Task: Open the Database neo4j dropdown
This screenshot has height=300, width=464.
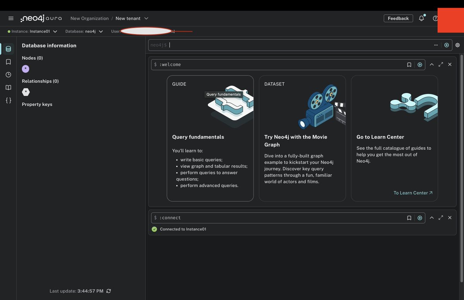Action: click(84, 31)
